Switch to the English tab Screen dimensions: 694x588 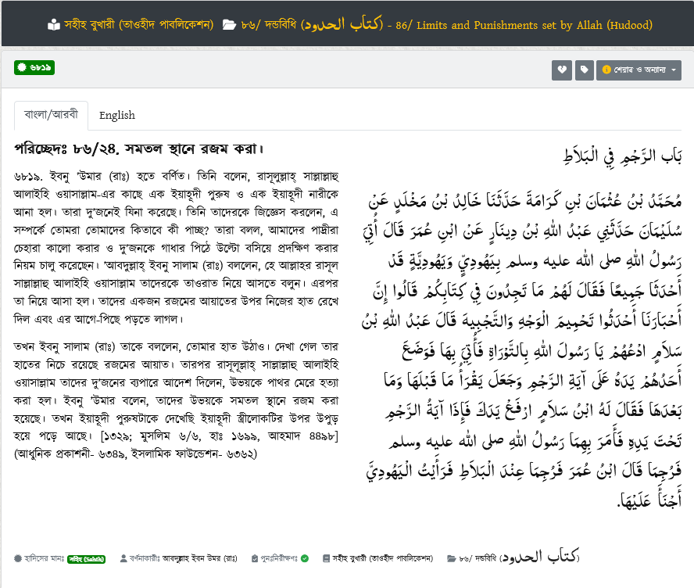point(116,116)
